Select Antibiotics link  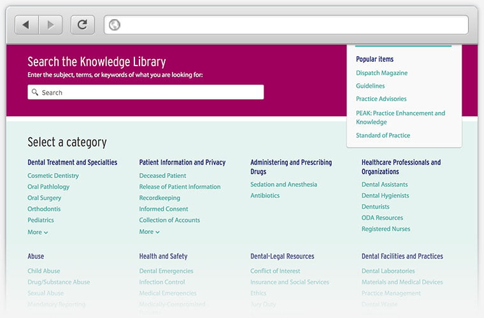(x=265, y=195)
